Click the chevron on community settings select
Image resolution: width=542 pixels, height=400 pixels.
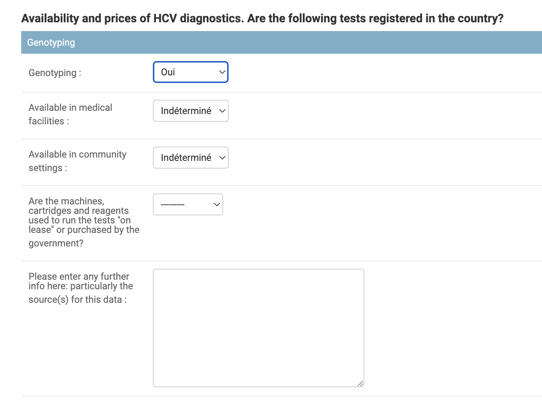point(222,158)
